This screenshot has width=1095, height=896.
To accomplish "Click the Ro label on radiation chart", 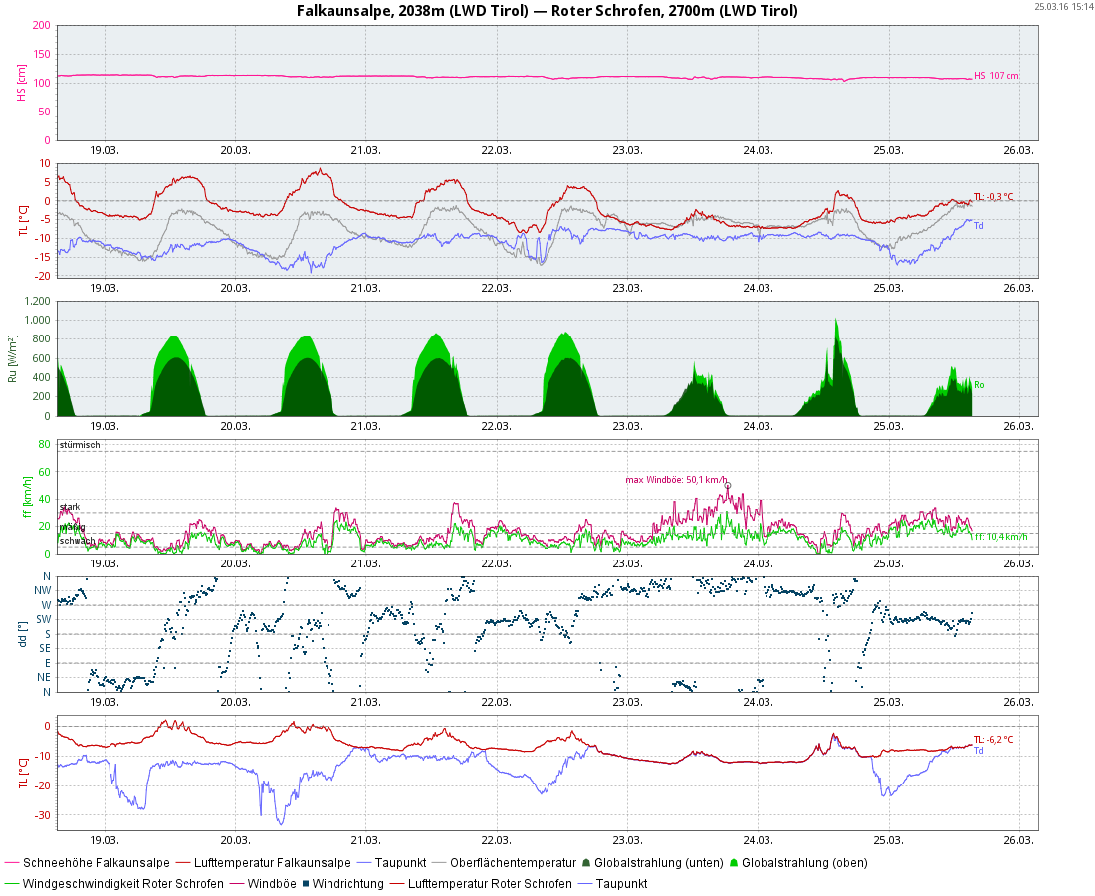I will pyautogui.click(x=979, y=385).
